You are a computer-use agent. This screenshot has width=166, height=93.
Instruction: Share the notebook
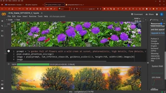[150, 14]
